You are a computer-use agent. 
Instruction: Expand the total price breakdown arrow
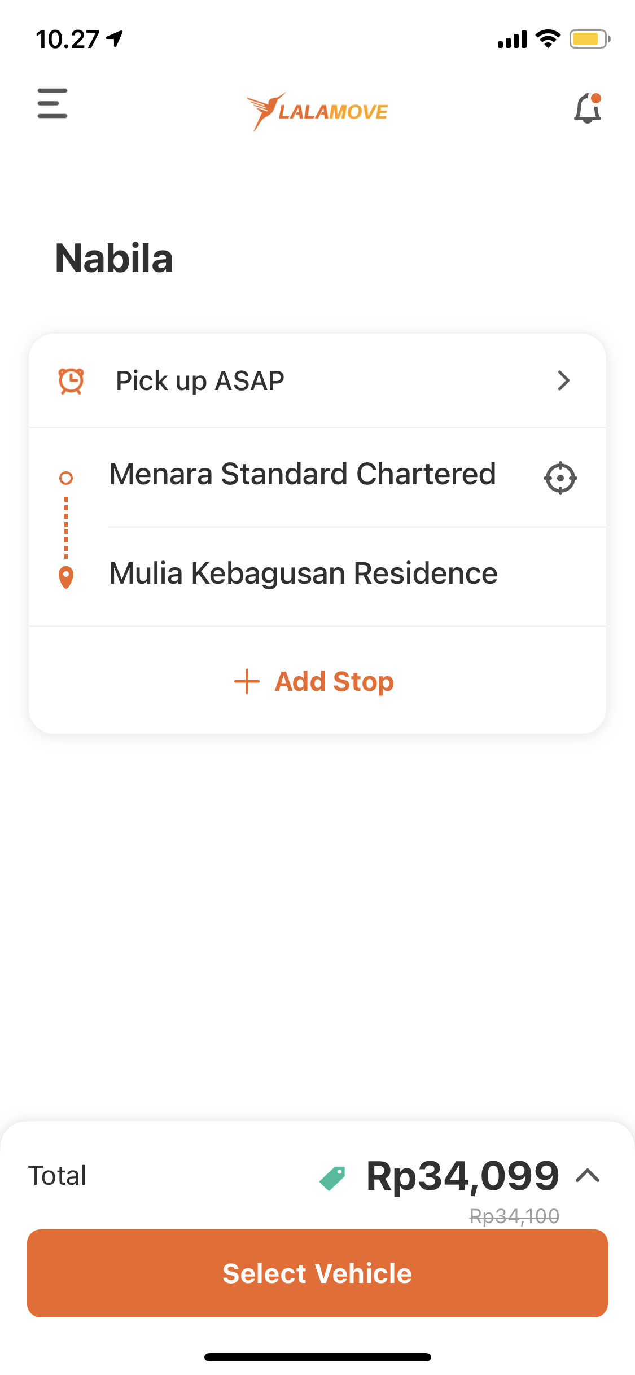588,1176
